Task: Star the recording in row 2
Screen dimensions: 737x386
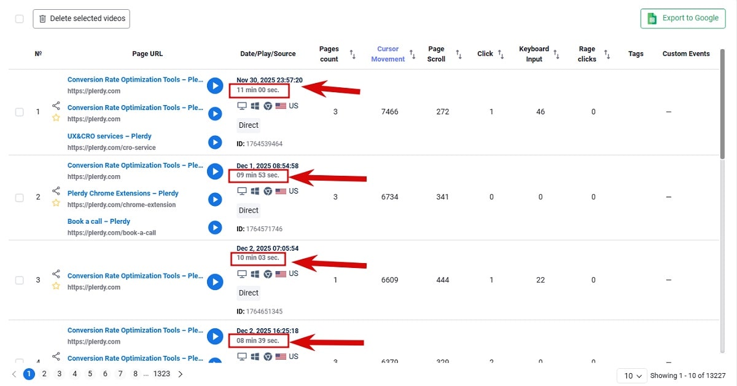Action: coord(56,203)
